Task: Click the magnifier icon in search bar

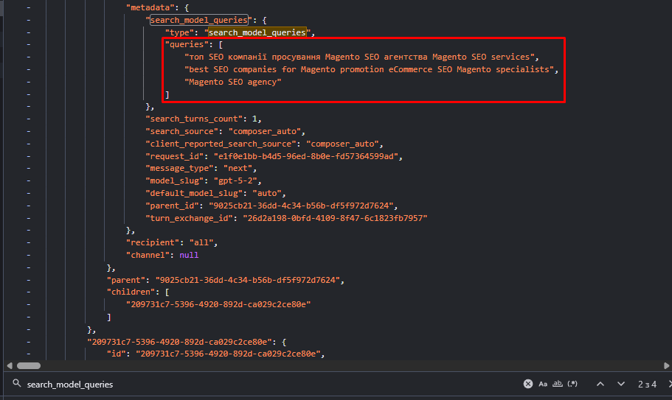Action: tap(16, 384)
